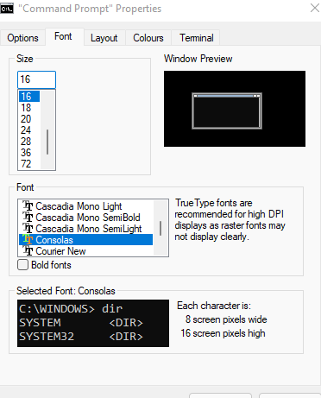Click the TrueType icon beside Cascadia Mono SemiBold
Viewport: 321px width, 398px height.
pyautogui.click(x=28, y=218)
